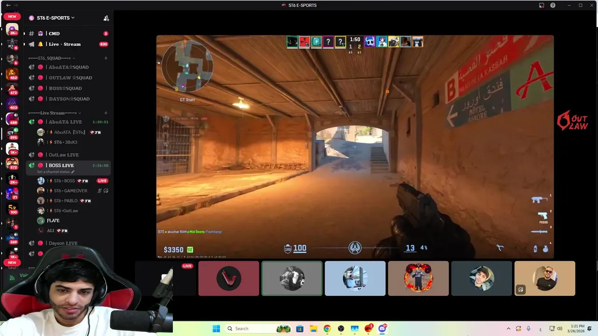The height and width of the screenshot is (336, 598).
Task: Open server icon with 3K+ badge
Action: coord(12,29)
